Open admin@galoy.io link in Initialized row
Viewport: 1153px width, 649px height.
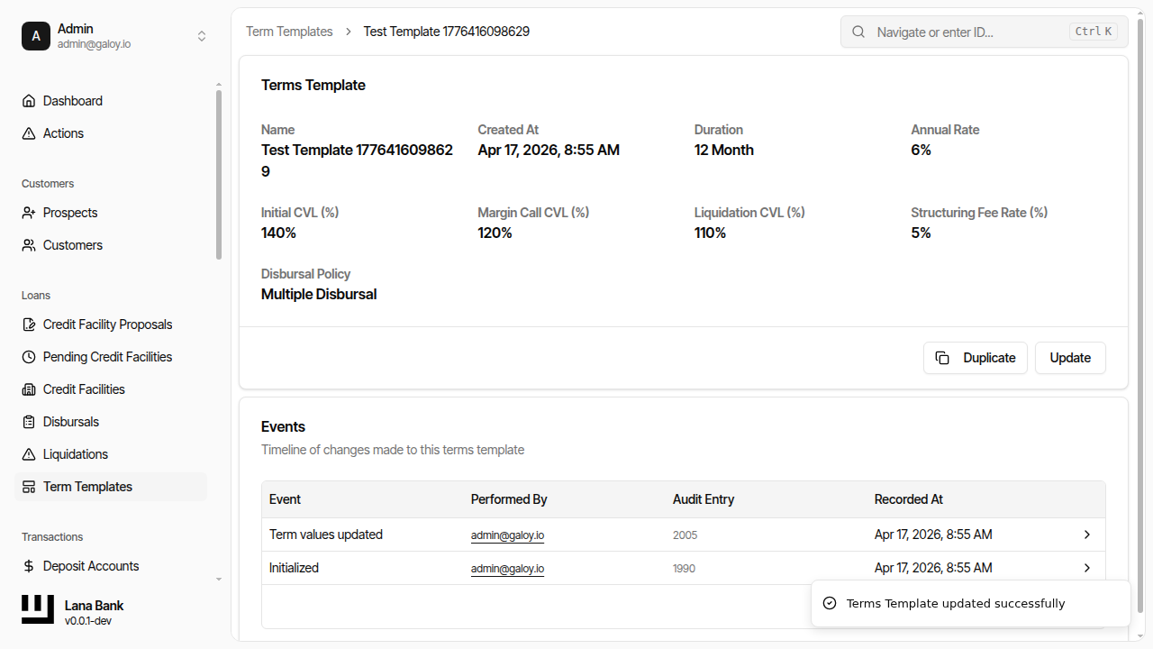(507, 569)
